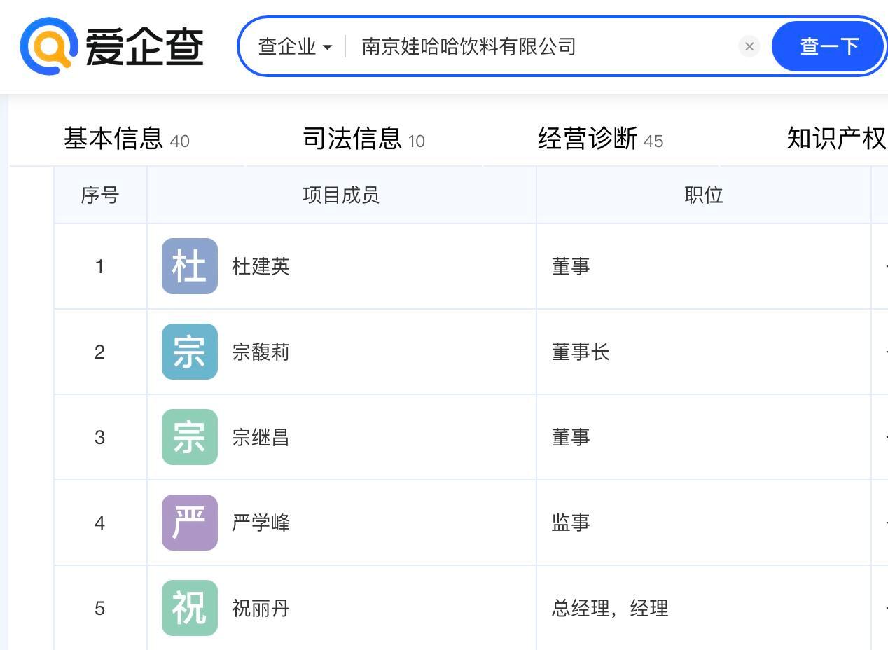
Task: Open the 查企业 search type dropdown
Action: [295, 47]
